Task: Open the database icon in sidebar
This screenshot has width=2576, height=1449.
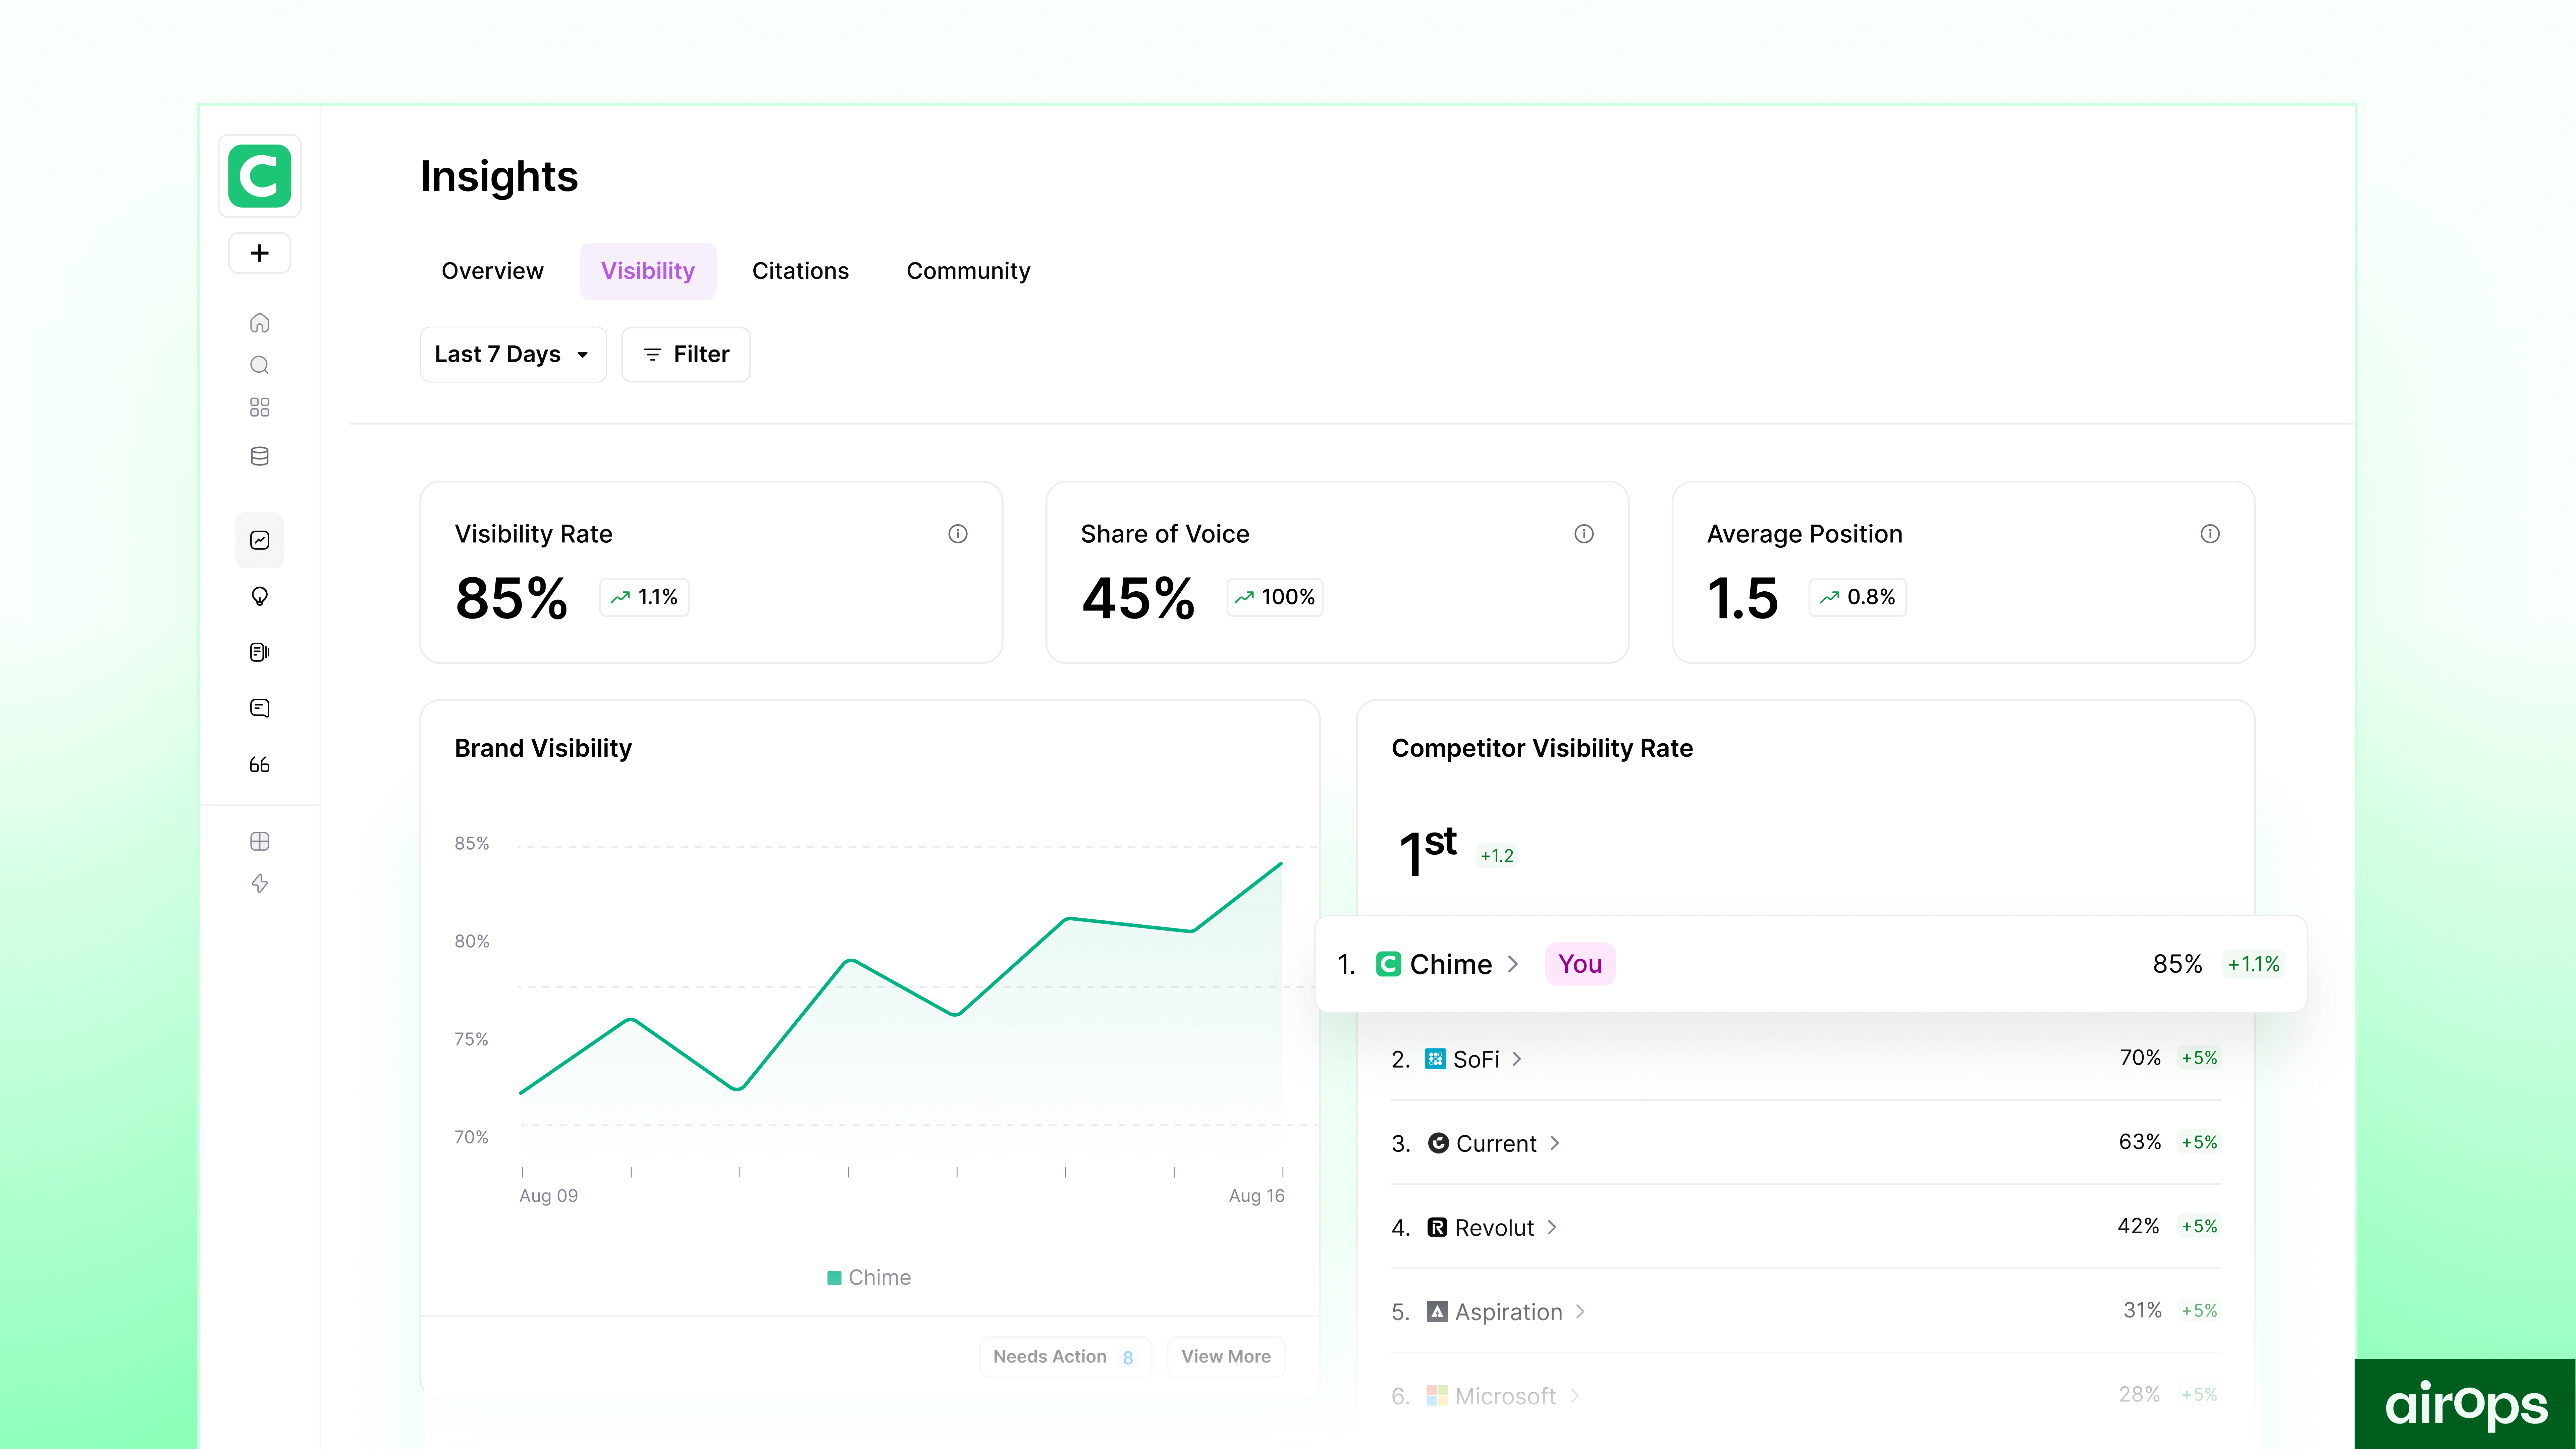Action: click(259, 456)
